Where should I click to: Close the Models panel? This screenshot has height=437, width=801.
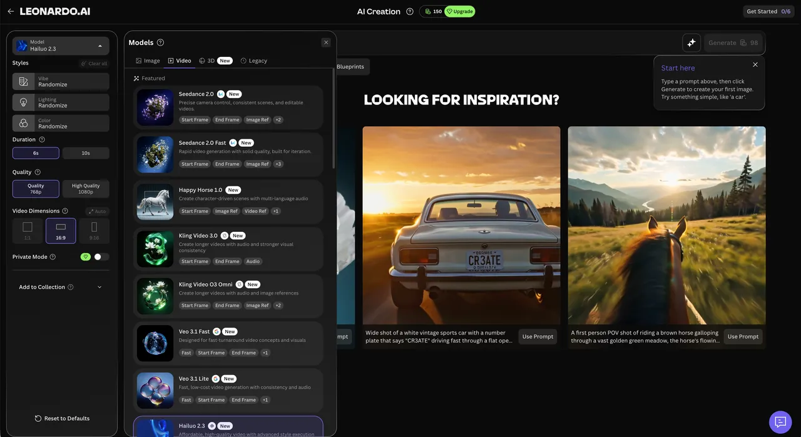(326, 43)
